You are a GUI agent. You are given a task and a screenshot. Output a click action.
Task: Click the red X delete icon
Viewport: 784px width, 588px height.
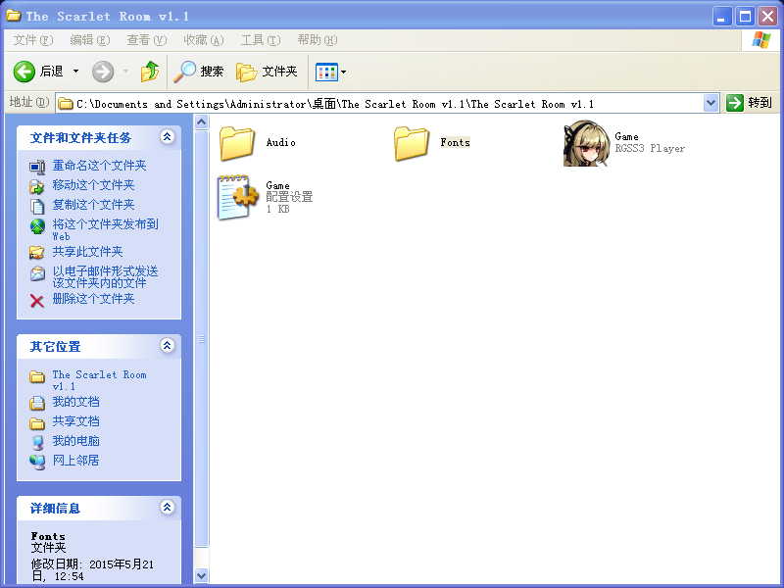pos(37,301)
